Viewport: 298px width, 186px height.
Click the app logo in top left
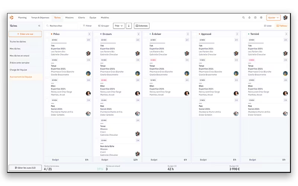pos(12,17)
